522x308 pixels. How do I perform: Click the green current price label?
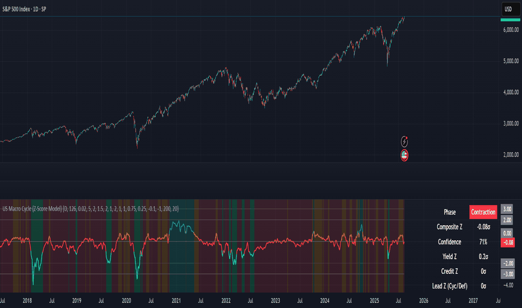(510, 20)
